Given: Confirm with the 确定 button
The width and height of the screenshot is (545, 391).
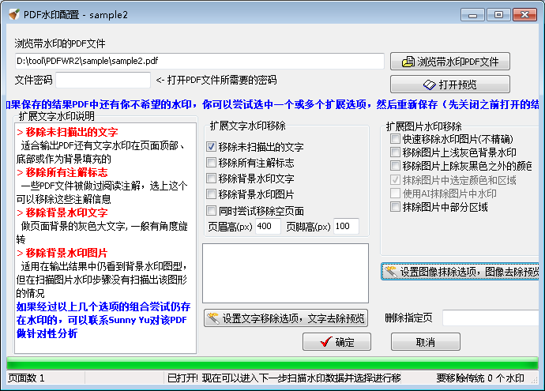Looking at the screenshot, I should pyautogui.click(x=336, y=342).
